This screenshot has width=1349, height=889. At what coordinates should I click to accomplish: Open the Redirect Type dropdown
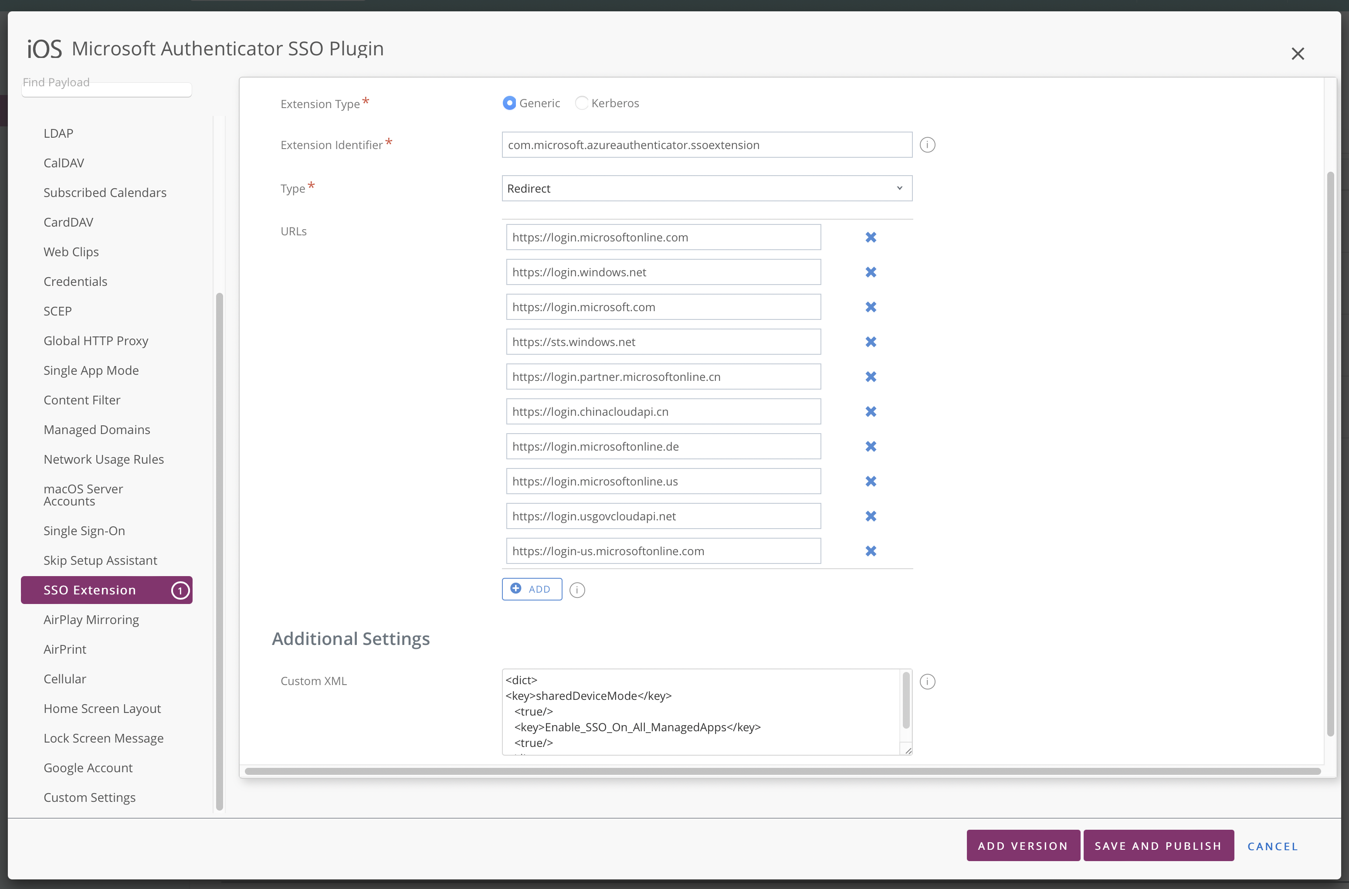[706, 188]
